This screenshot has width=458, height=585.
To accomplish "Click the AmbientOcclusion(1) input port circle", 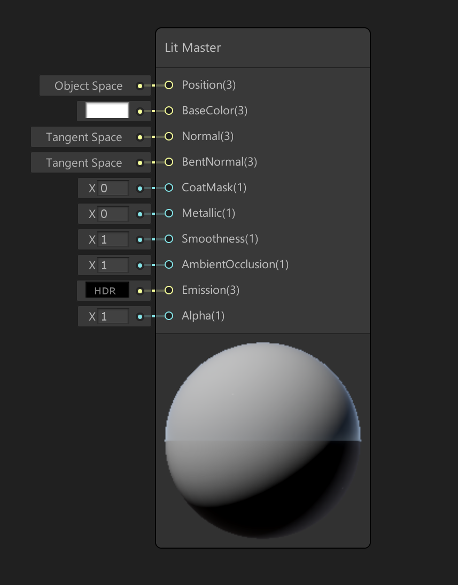I will click(x=169, y=264).
